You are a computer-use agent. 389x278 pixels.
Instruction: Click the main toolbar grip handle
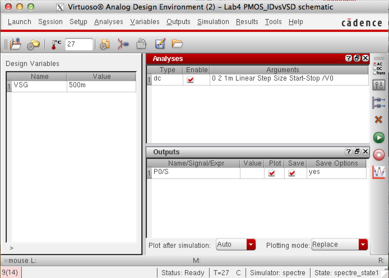[6, 44]
